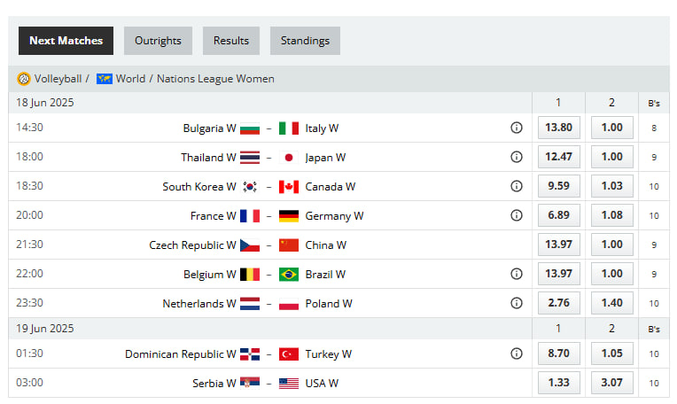Click the Volleyball sport icon in breadcrumb
The height and width of the screenshot is (404, 677).
(24, 79)
